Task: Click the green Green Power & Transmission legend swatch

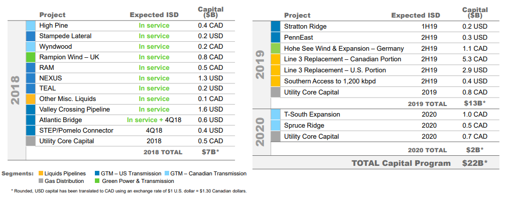Action: [97, 181]
